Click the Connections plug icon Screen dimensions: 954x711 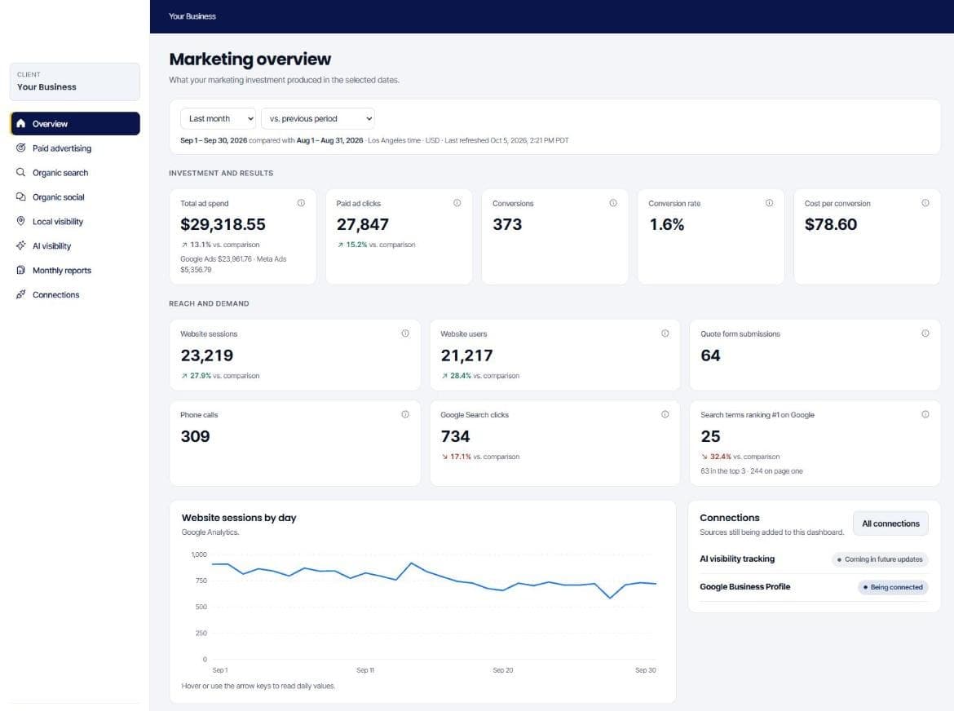20,294
